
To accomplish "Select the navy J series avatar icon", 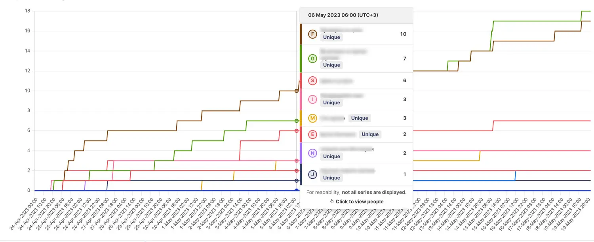I will coord(312,174).
